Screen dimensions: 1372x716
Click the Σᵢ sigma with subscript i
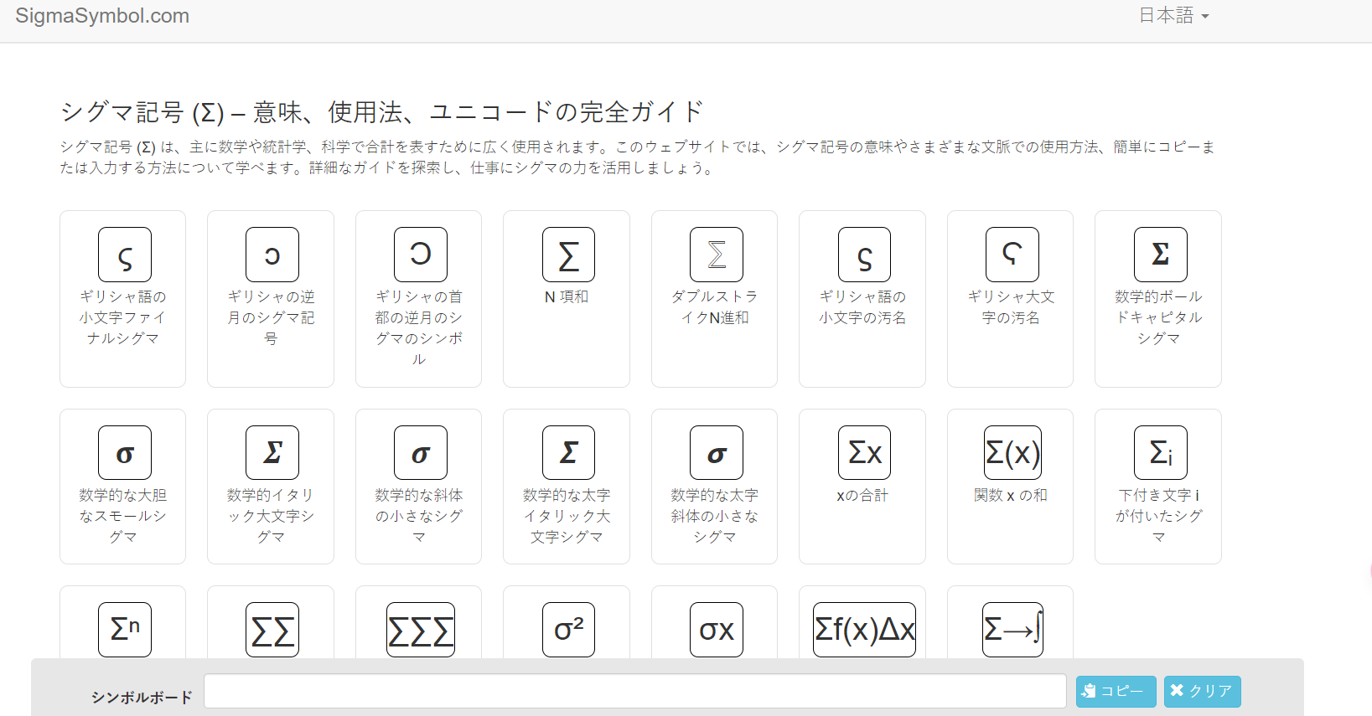tap(1161, 453)
